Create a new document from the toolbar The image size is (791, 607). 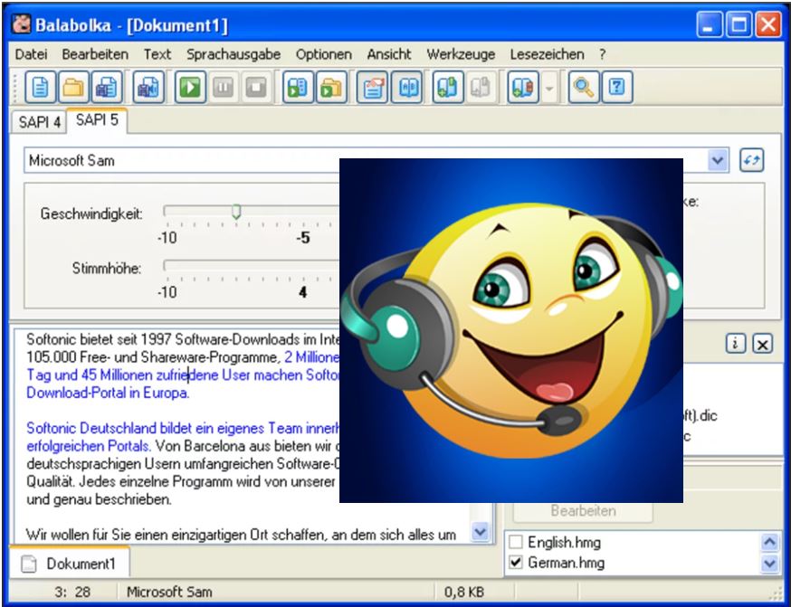[41, 87]
